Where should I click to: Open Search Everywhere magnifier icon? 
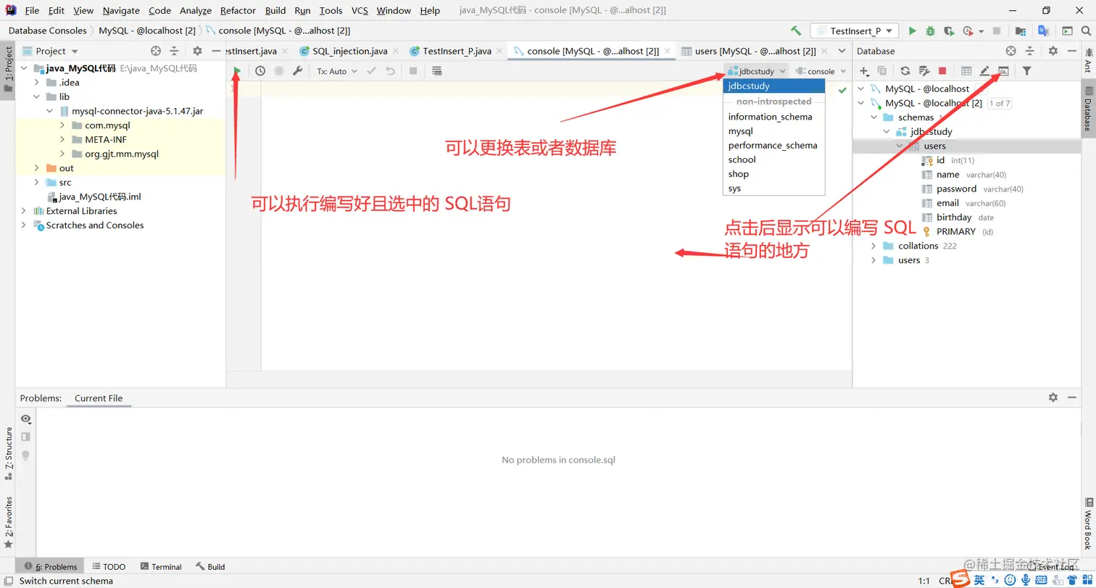click(x=1087, y=31)
